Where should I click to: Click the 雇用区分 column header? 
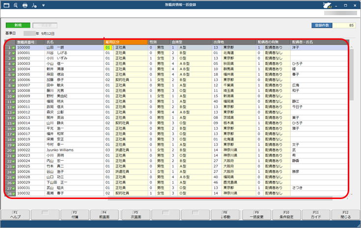[x=125, y=42]
